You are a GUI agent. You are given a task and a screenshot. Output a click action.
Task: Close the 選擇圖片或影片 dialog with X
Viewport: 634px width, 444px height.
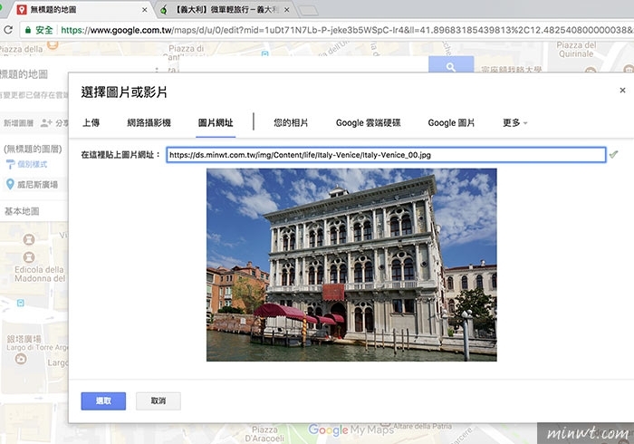click(x=622, y=91)
